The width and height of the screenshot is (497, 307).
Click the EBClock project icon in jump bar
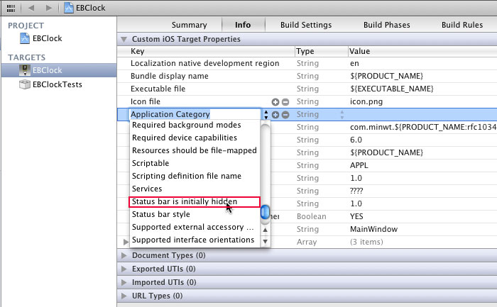(68, 8)
